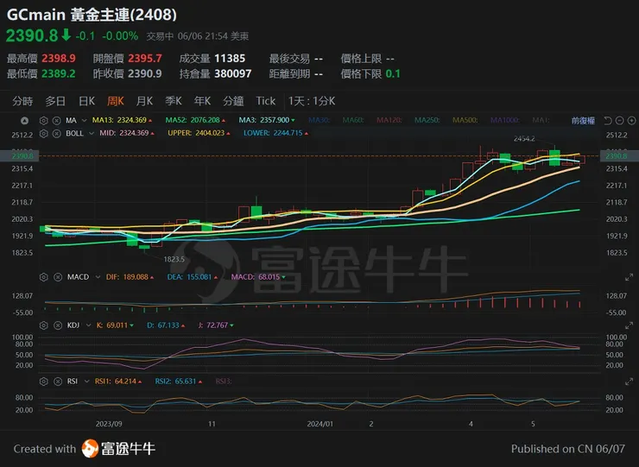Open the RSI indicator dropdown arrow
The width and height of the screenshot is (639, 467).
click(87, 382)
